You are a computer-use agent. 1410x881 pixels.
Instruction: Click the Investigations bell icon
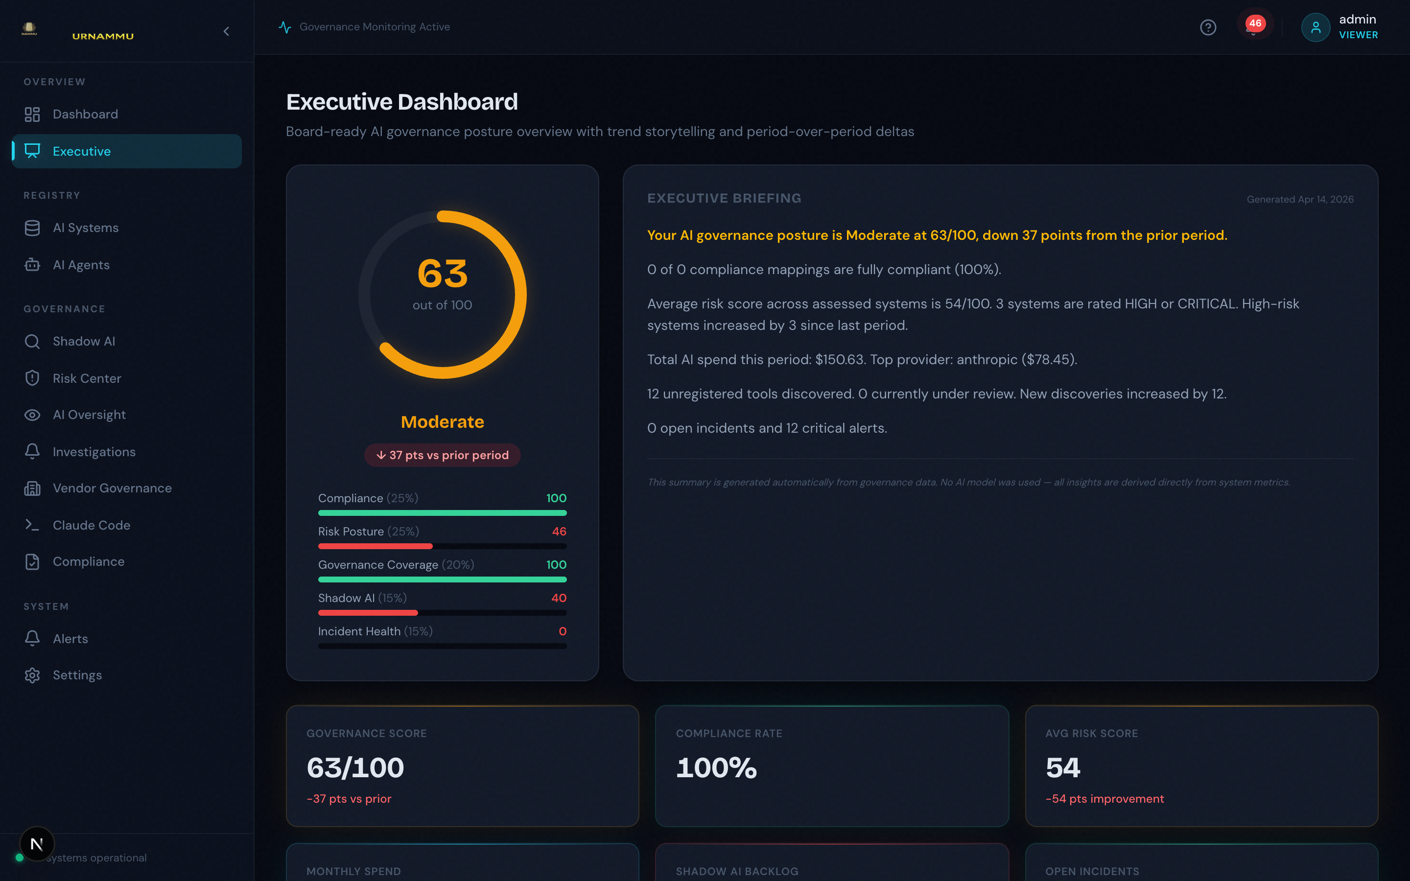coord(32,451)
